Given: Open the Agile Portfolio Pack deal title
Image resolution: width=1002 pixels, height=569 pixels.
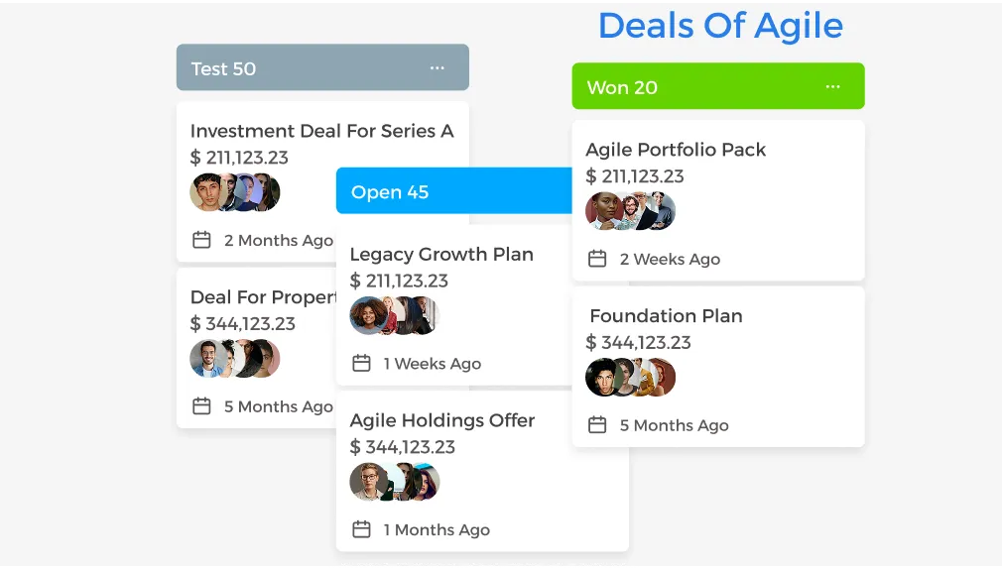Looking at the screenshot, I should [x=676, y=150].
